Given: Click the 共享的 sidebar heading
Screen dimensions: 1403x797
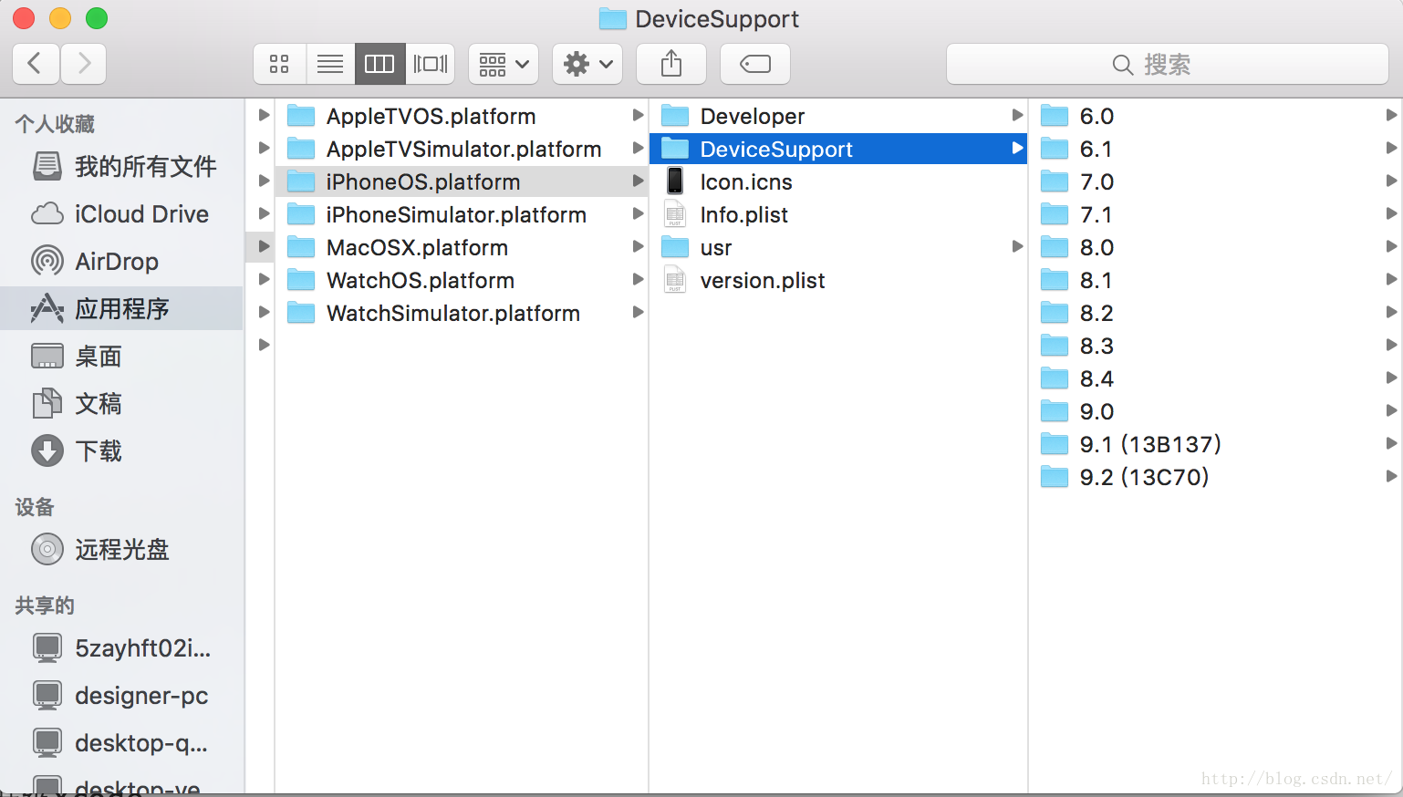Looking at the screenshot, I should (45, 606).
